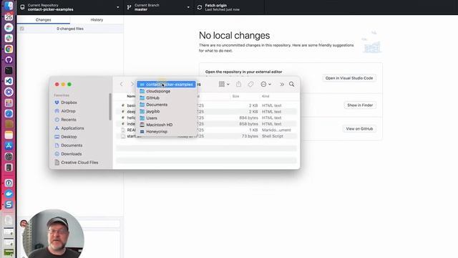
Task: Select the 858 bytes HTML file row
Action: 207,124
